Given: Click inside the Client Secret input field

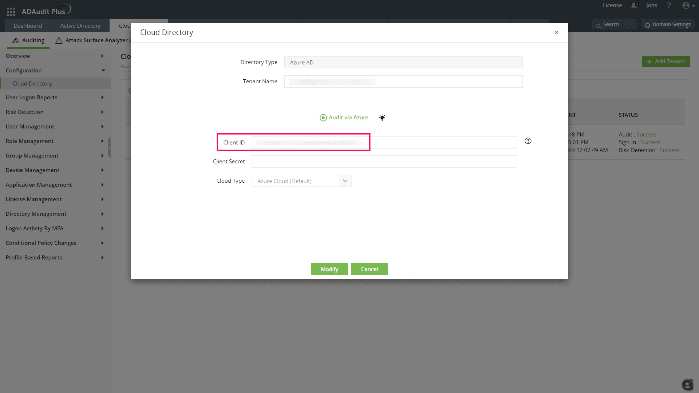Looking at the screenshot, I should [384, 161].
